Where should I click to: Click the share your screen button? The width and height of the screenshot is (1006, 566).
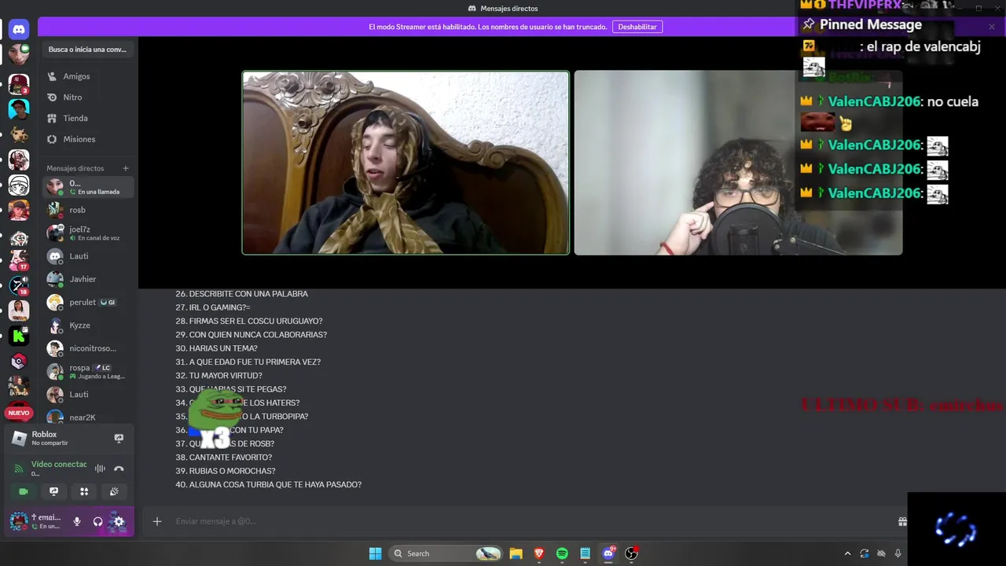53,491
